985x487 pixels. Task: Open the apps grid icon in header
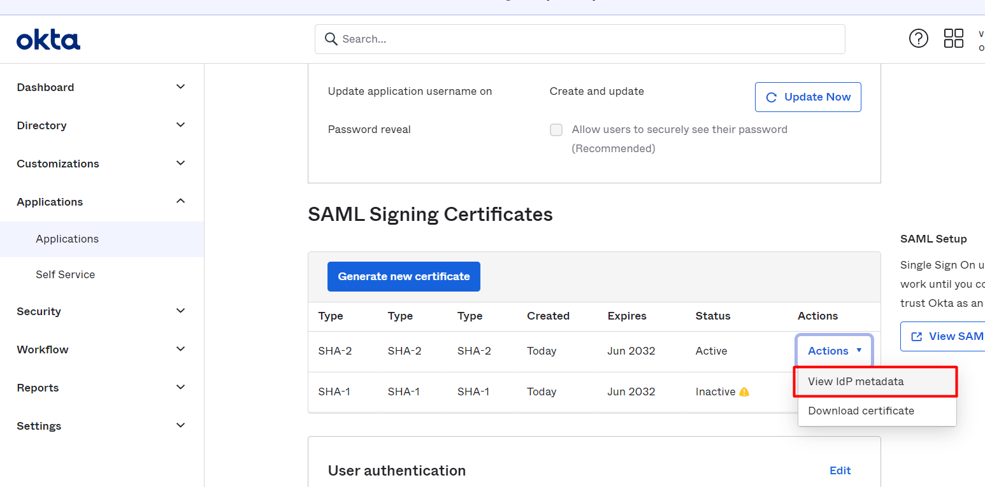click(953, 38)
